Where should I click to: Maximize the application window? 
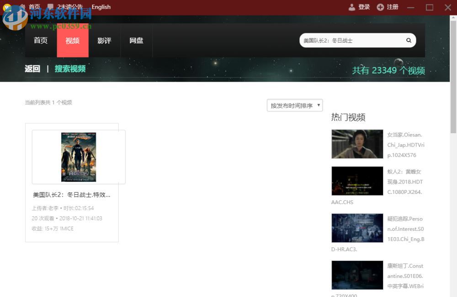[429, 7]
